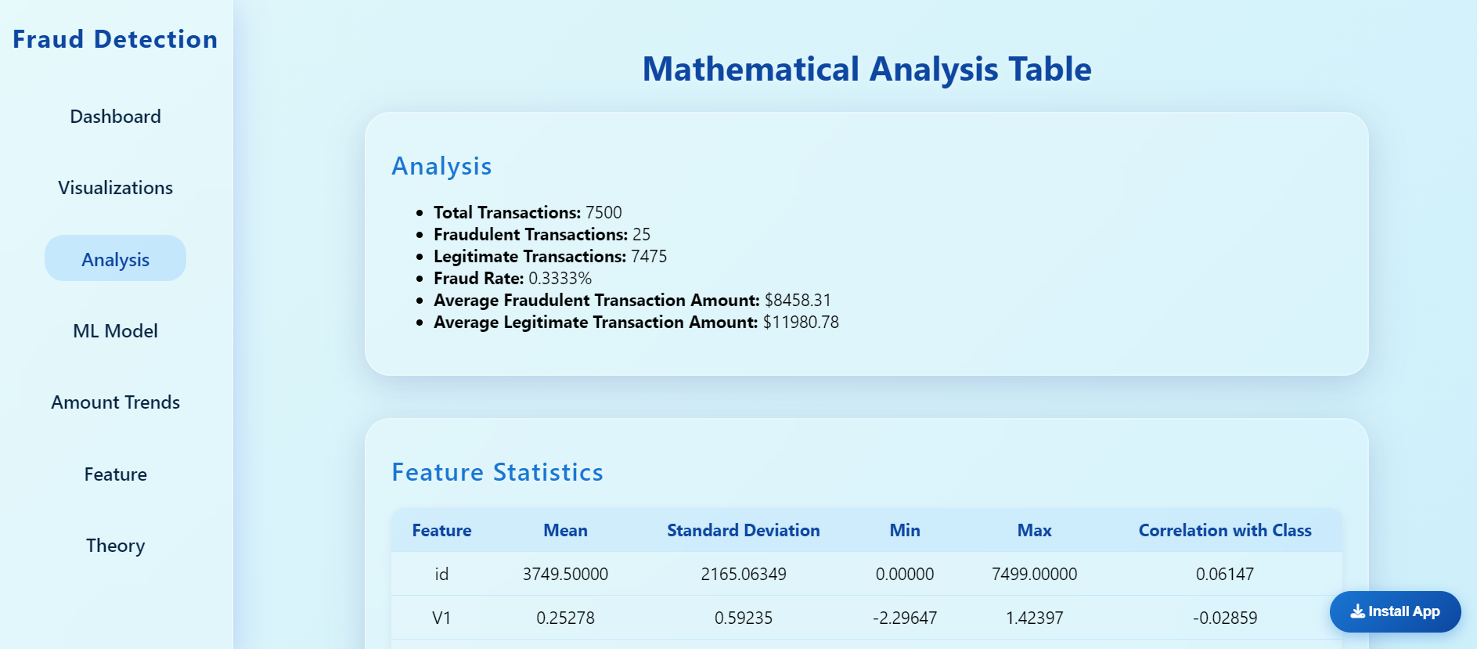Click Fraud Rate: 0.3333% line
The width and height of the screenshot is (1477, 649).
[x=513, y=278]
